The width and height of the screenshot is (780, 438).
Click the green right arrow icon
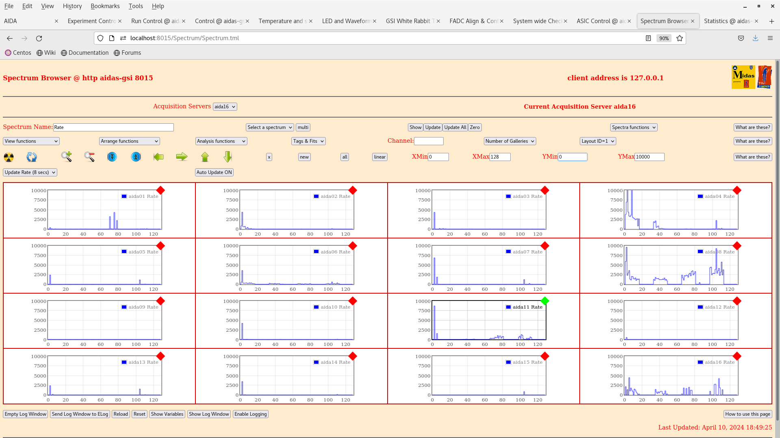pos(182,157)
